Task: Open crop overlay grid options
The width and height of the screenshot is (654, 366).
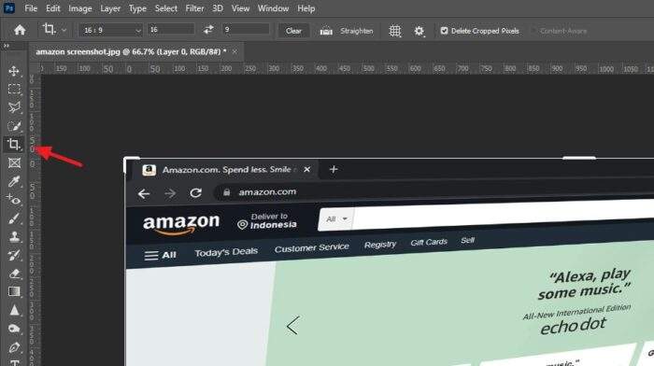Action: 394,31
